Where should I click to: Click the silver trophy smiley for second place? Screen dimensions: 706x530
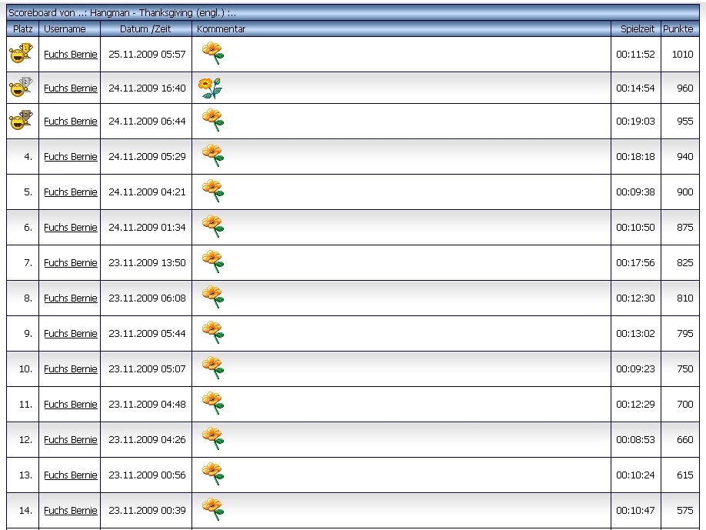[x=22, y=88]
